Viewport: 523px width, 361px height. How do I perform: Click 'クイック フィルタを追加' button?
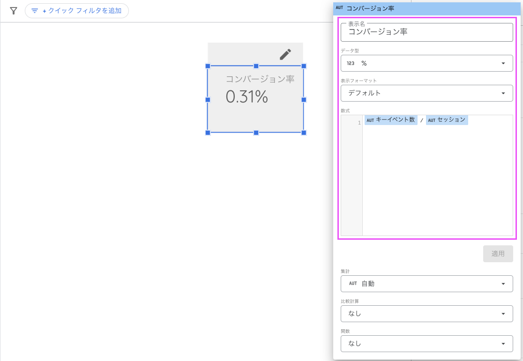(77, 11)
